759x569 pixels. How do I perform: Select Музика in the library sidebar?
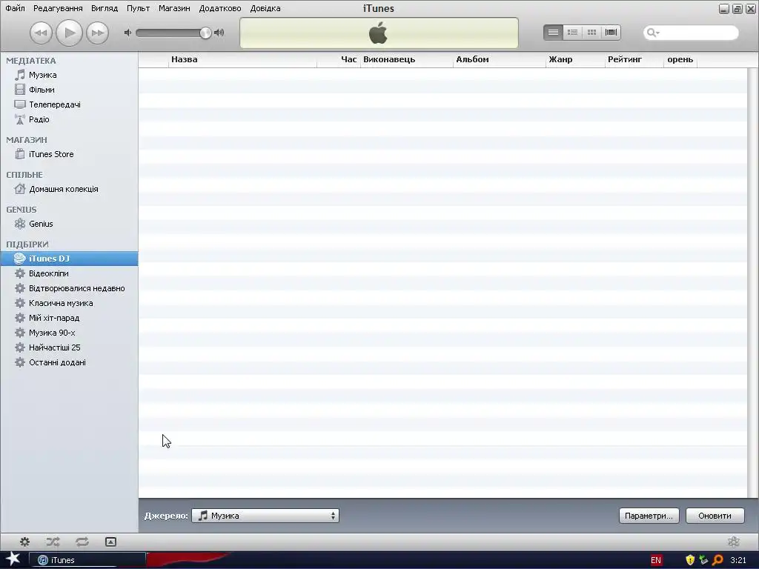click(x=69, y=75)
